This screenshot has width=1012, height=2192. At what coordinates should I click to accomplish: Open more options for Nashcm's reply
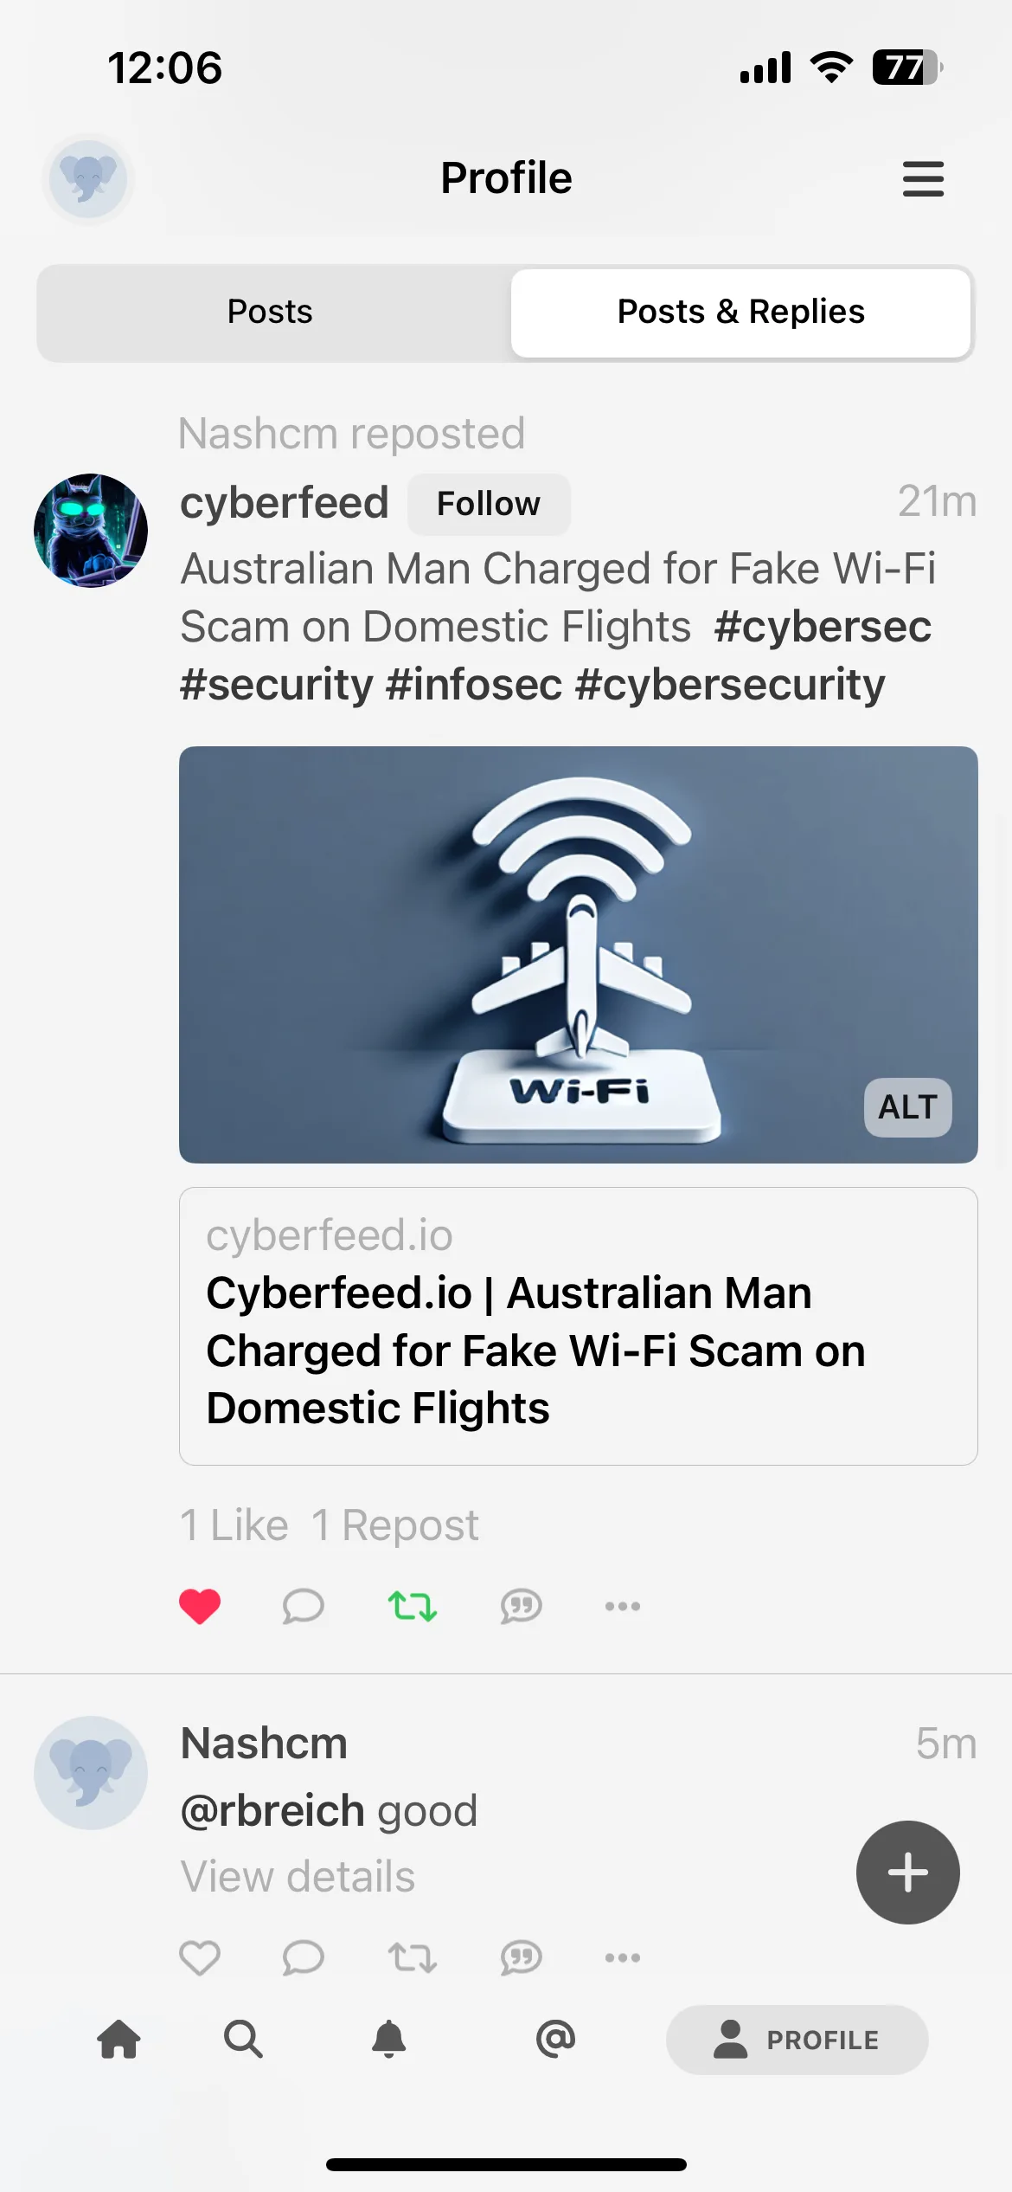[623, 1957]
